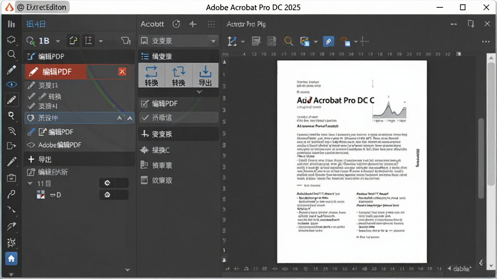Click the image edit icon in toolbar

(305, 41)
